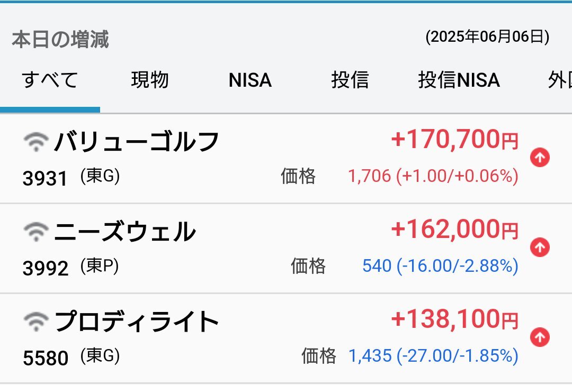The image size is (572, 385).
Task: Click the 本日の増減 header
Action: point(60,39)
